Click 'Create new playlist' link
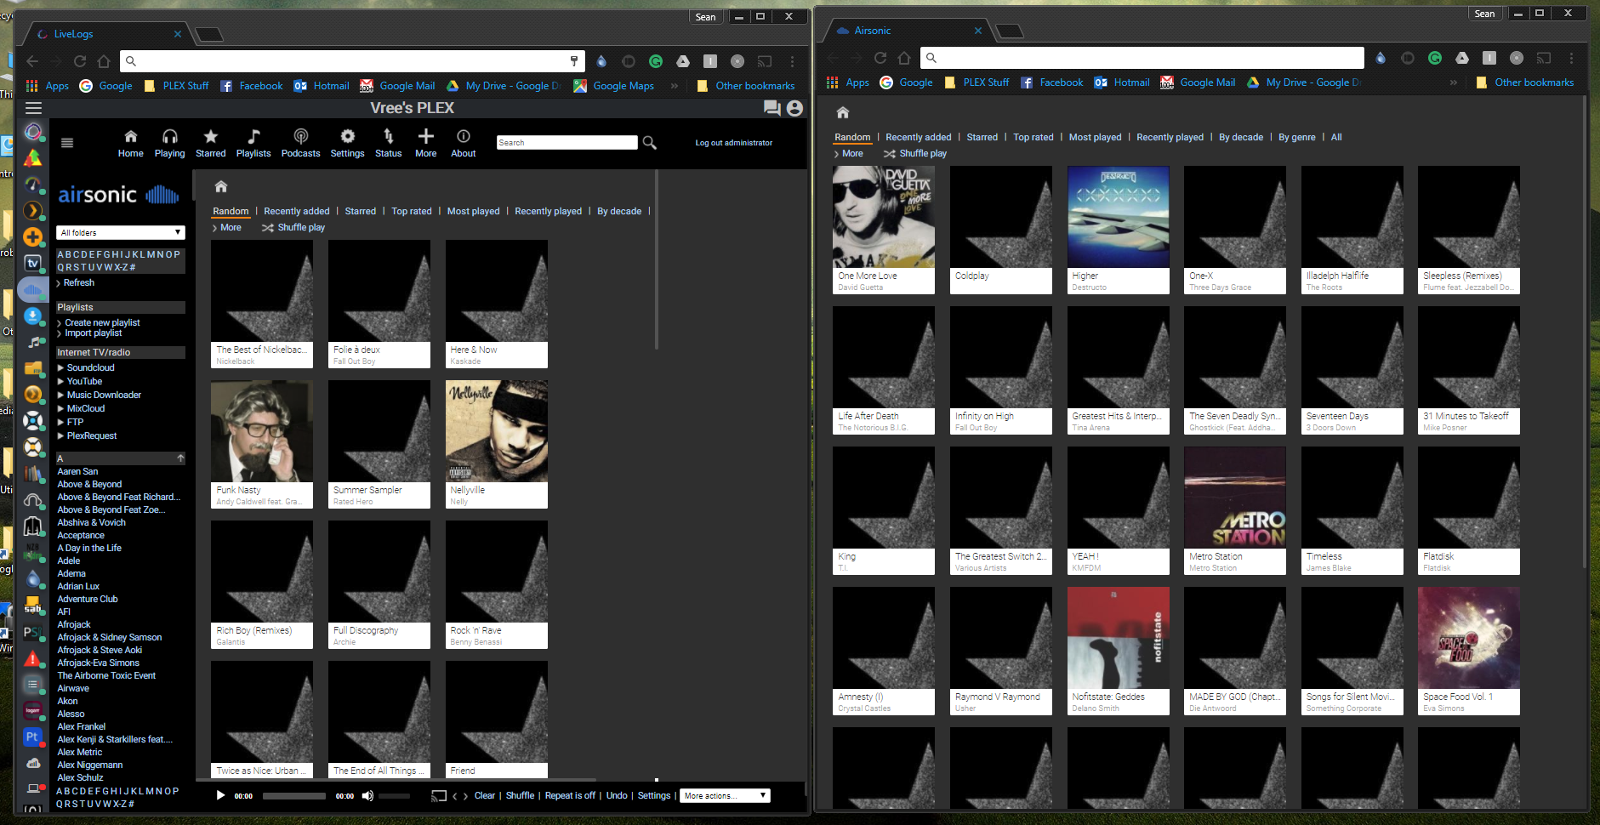 [102, 323]
